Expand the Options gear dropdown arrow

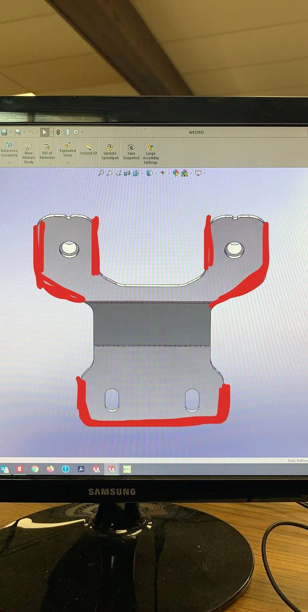click(82, 132)
